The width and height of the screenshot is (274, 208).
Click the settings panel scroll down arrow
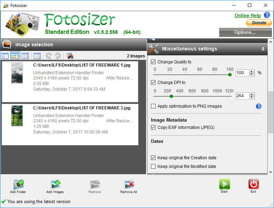[271, 172]
